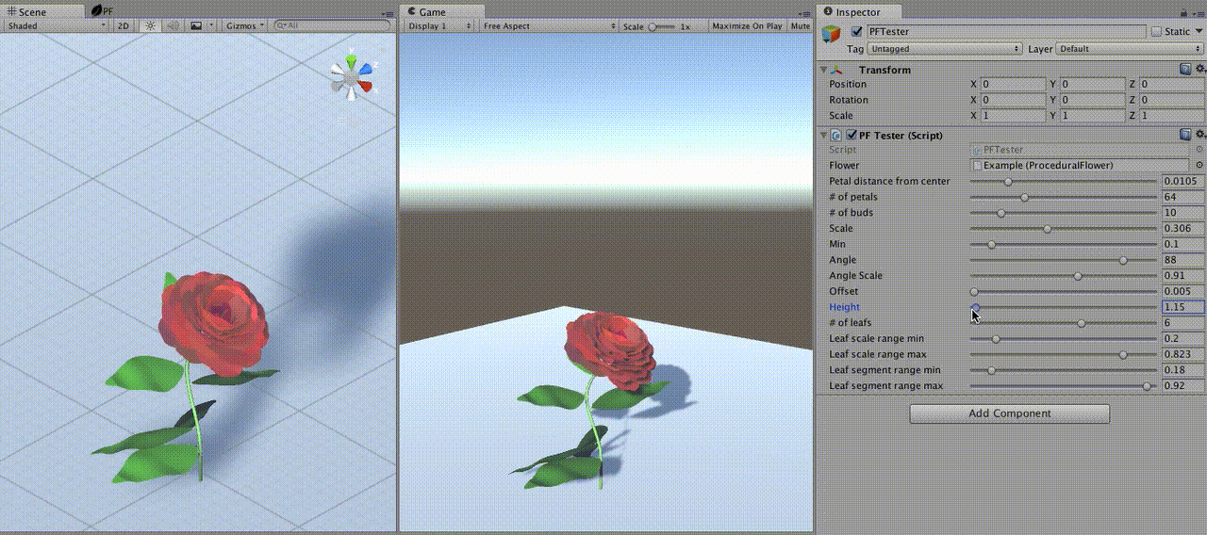Toggle scene effects image icon

click(195, 26)
